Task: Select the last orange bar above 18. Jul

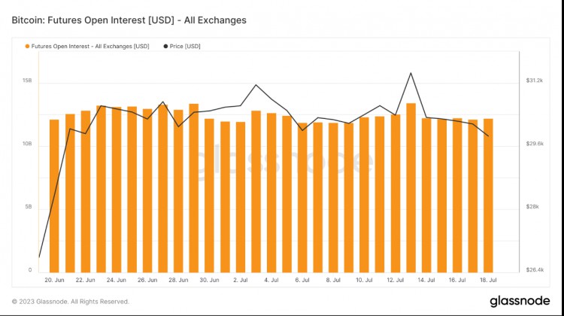Action: pos(488,196)
